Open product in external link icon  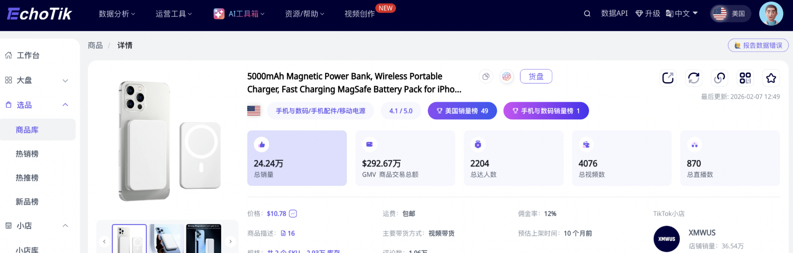point(668,78)
